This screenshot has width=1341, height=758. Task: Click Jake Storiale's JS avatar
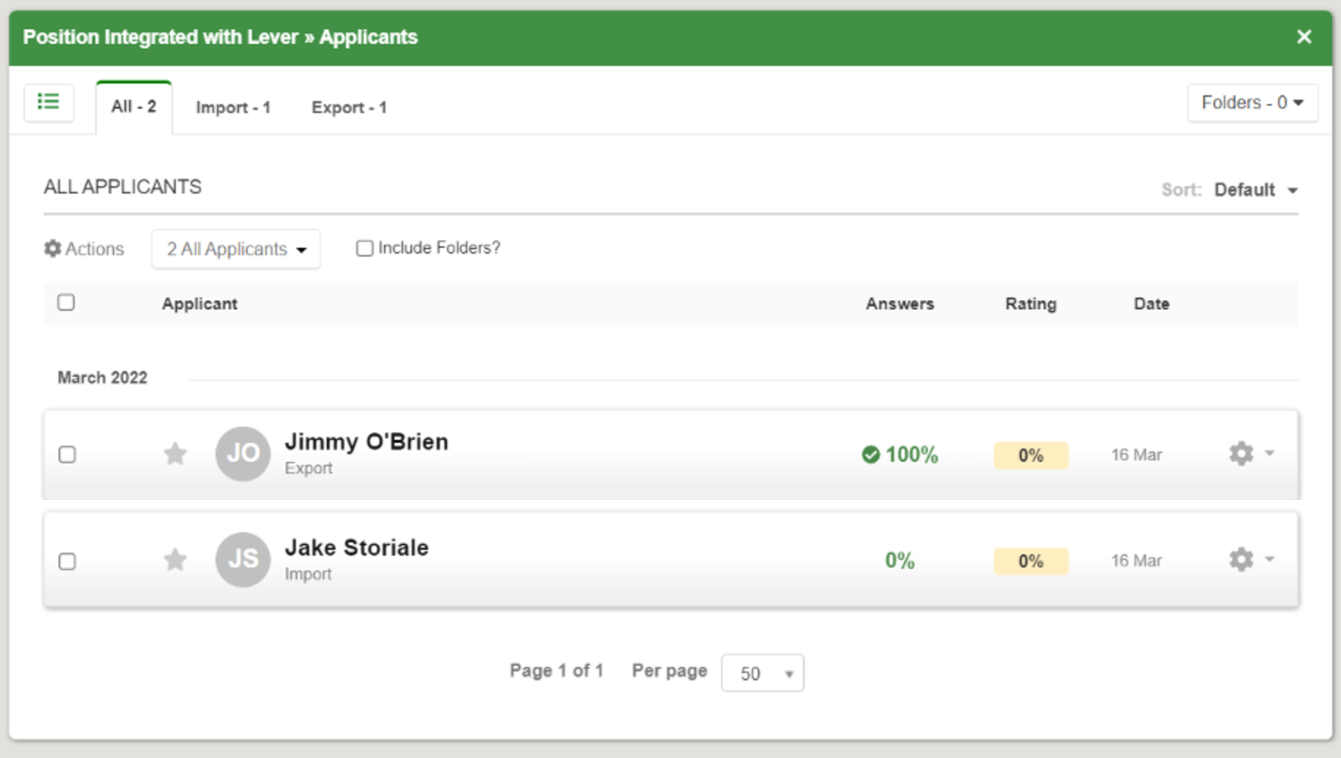pos(243,559)
